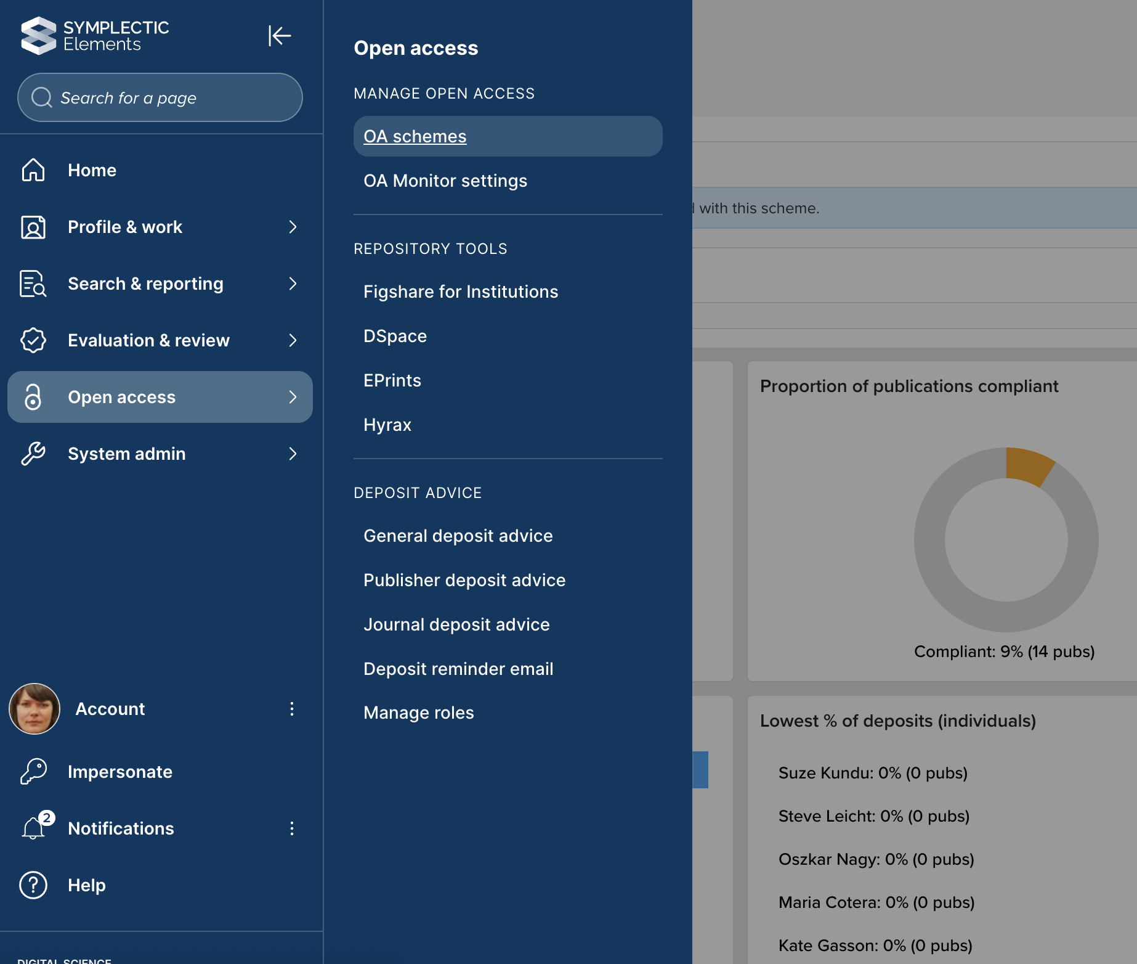The height and width of the screenshot is (964, 1137).
Task: Click the System admin wrench icon
Action: pos(33,454)
